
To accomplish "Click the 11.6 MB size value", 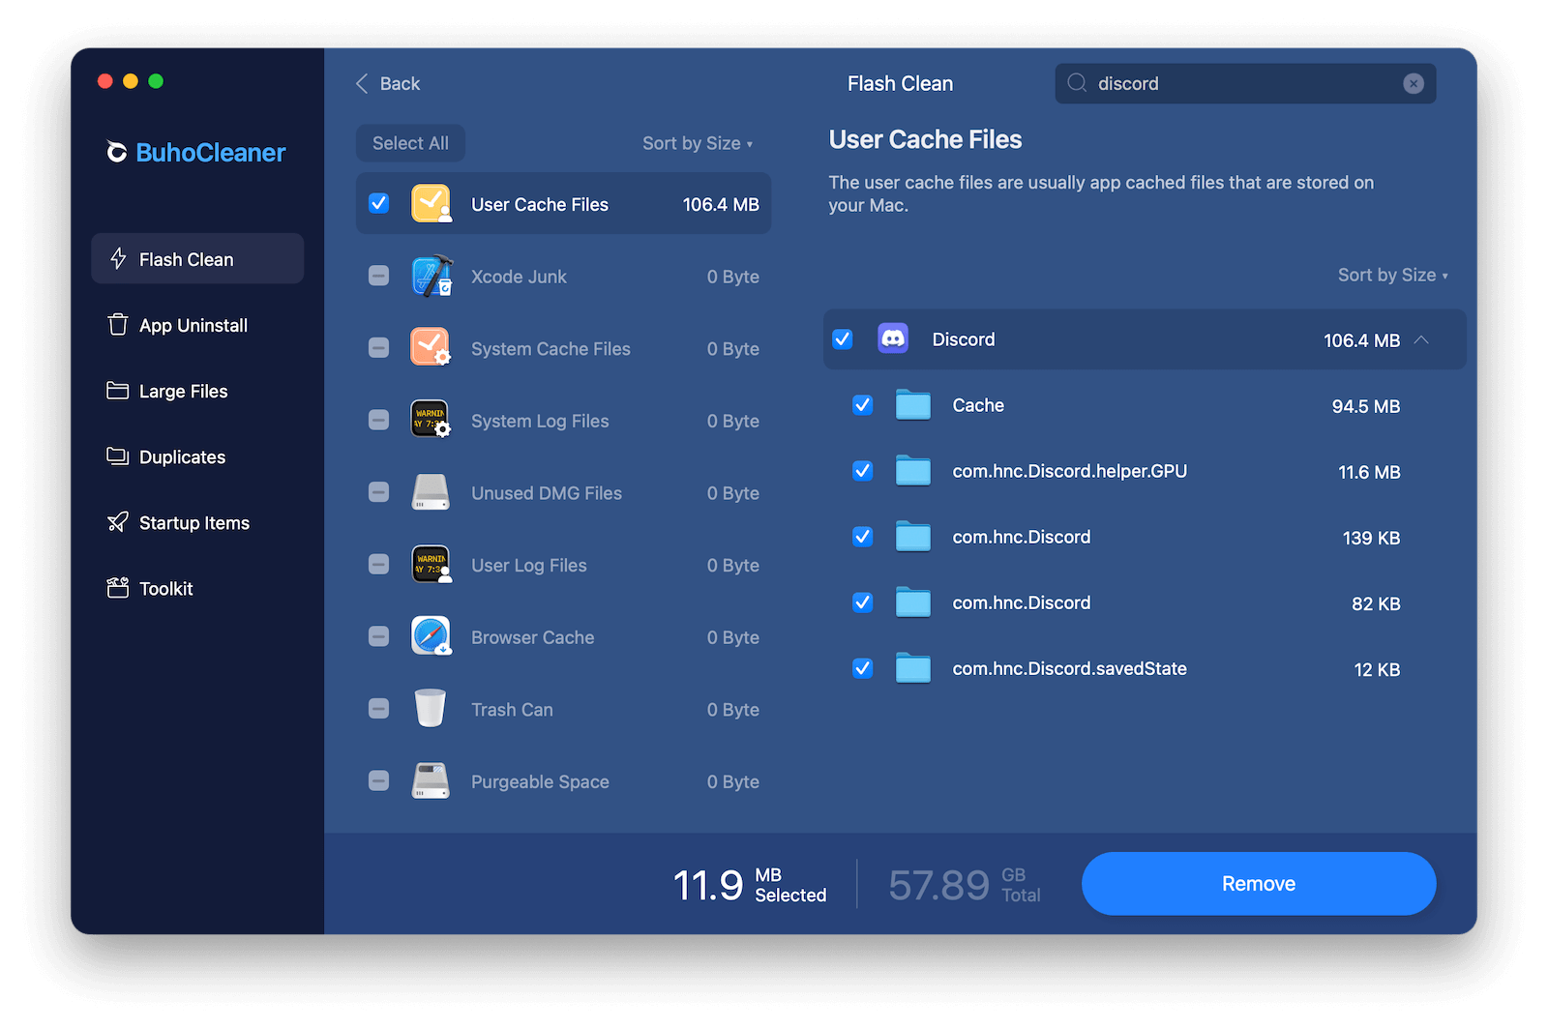I will click(1369, 472).
